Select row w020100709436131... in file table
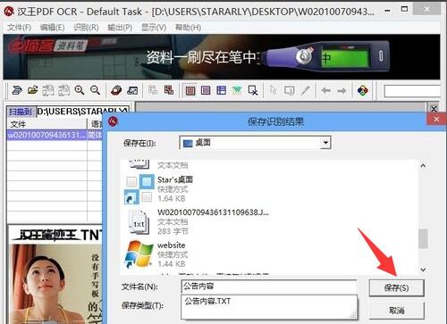 [x=55, y=135]
